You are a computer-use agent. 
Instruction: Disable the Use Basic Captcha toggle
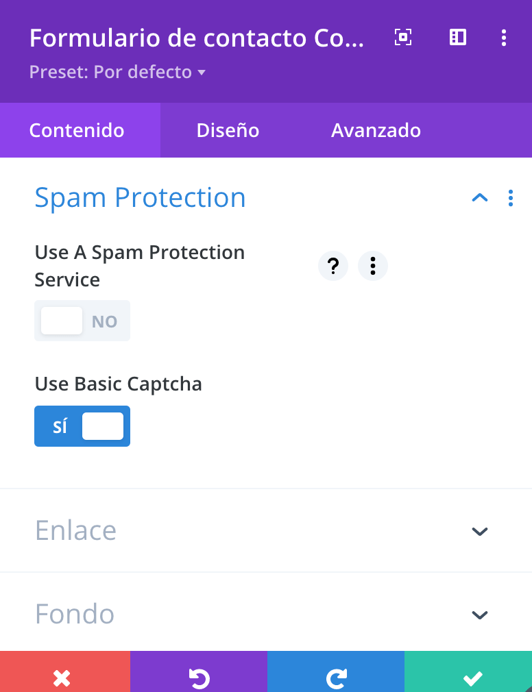82,426
